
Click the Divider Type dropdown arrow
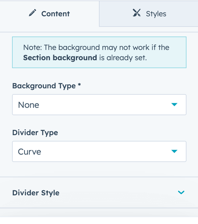coord(174,151)
